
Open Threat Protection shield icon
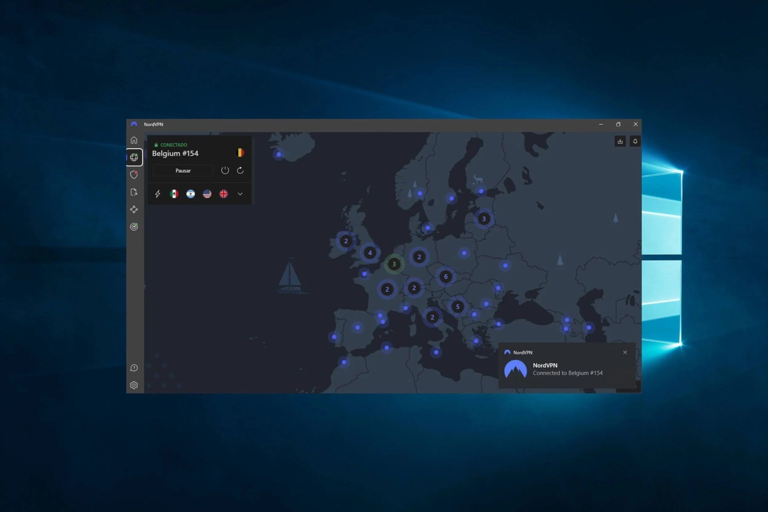(x=134, y=175)
